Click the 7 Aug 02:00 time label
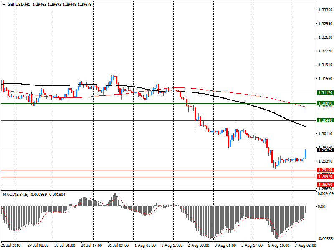Viewport: 334px width, 250px height. [x=305, y=245]
